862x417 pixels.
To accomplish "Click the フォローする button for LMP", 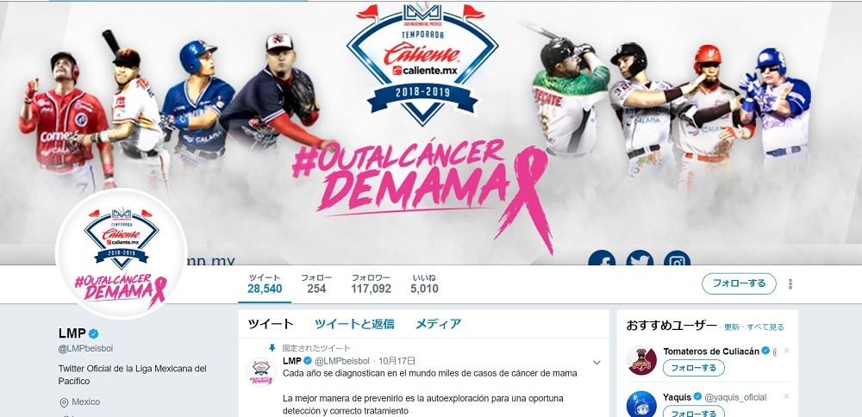I will [x=739, y=283].
